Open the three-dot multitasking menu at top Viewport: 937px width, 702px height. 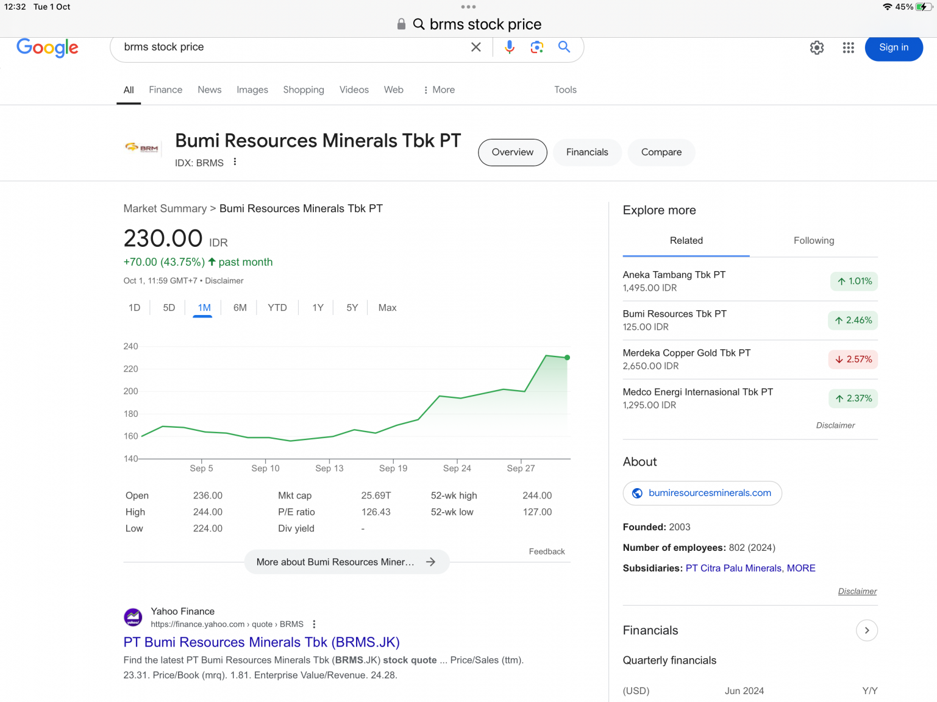pyautogui.click(x=468, y=7)
